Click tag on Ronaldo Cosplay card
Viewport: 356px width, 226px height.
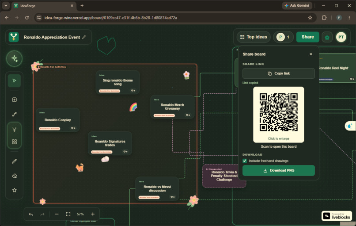pos(49,129)
